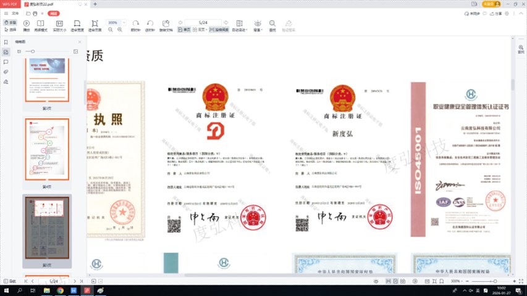The height and width of the screenshot is (296, 527).
Task: Enable single page layout
Action: pyautogui.click(x=184, y=30)
